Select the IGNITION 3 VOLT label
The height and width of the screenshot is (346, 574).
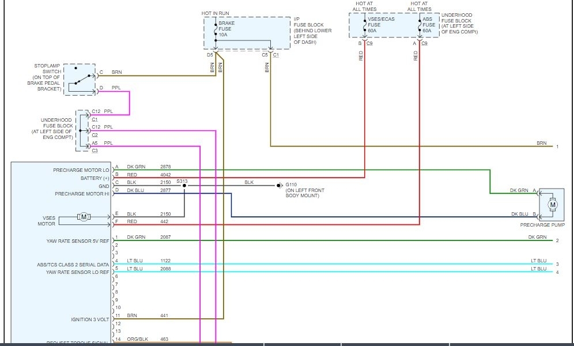click(89, 319)
